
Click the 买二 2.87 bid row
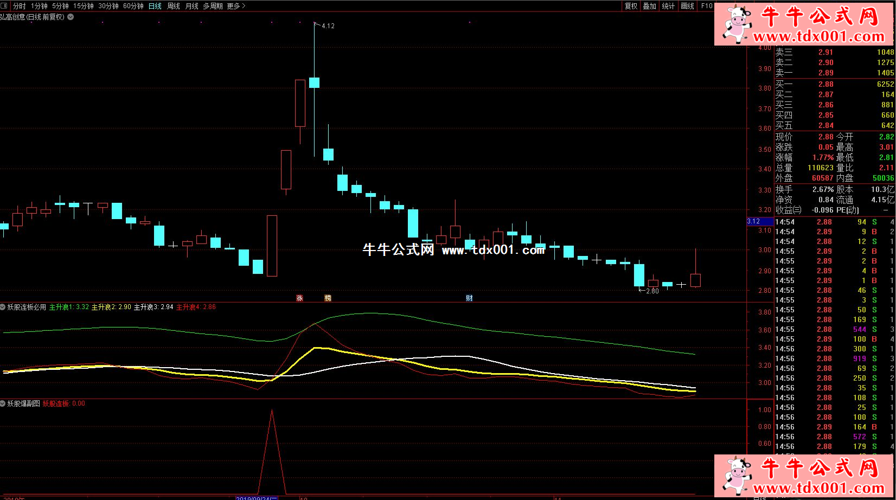tap(835, 94)
